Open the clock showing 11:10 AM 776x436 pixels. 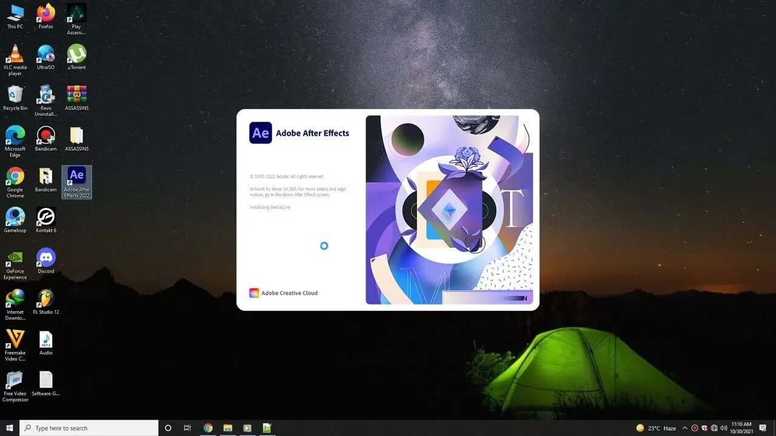click(741, 428)
